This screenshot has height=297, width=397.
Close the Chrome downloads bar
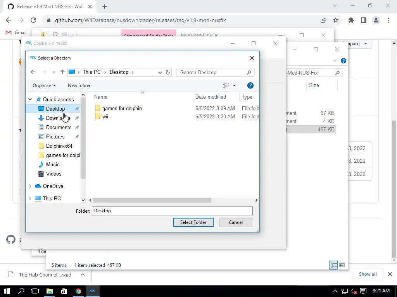point(390,274)
